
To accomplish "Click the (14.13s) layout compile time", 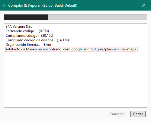I will pyautogui.click(x=63, y=40).
